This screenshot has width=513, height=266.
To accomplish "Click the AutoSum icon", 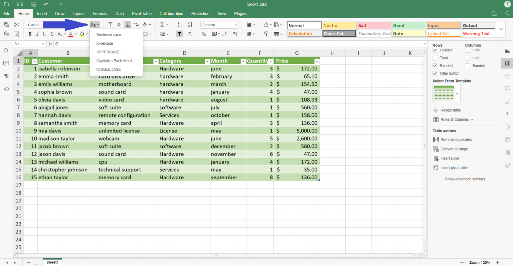I will pos(163,24).
